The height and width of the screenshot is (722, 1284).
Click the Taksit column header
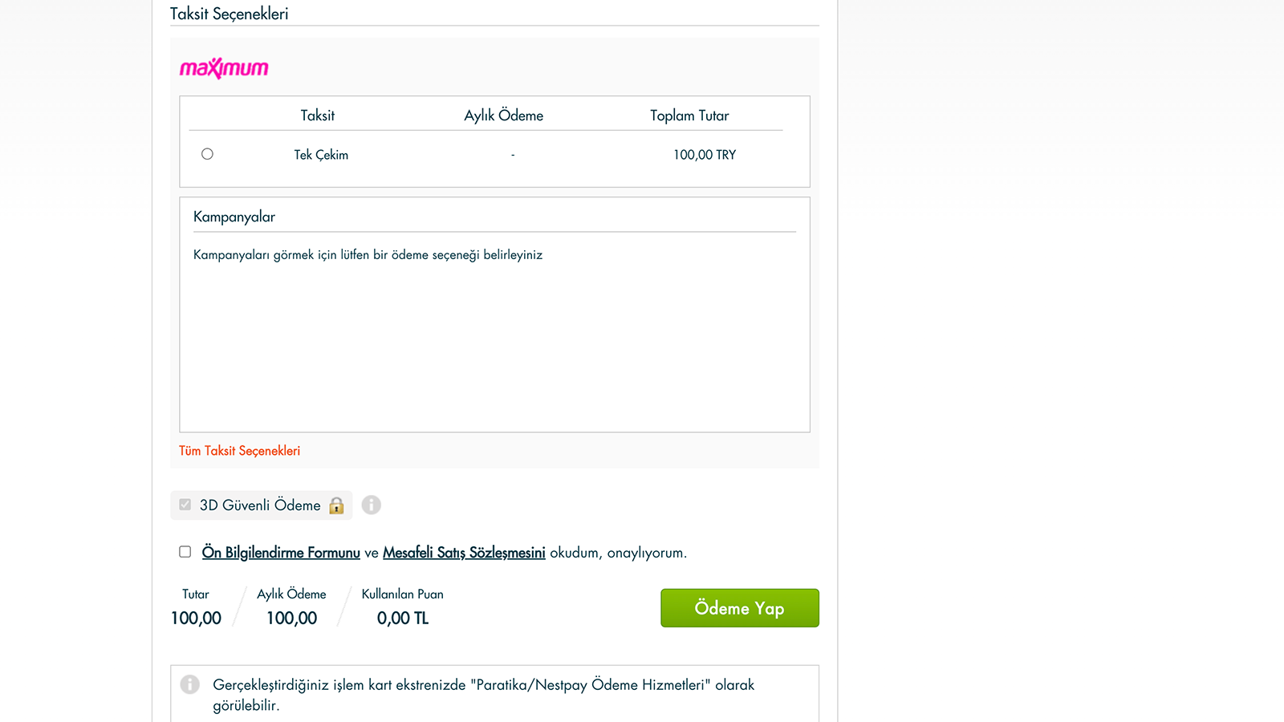pos(318,116)
